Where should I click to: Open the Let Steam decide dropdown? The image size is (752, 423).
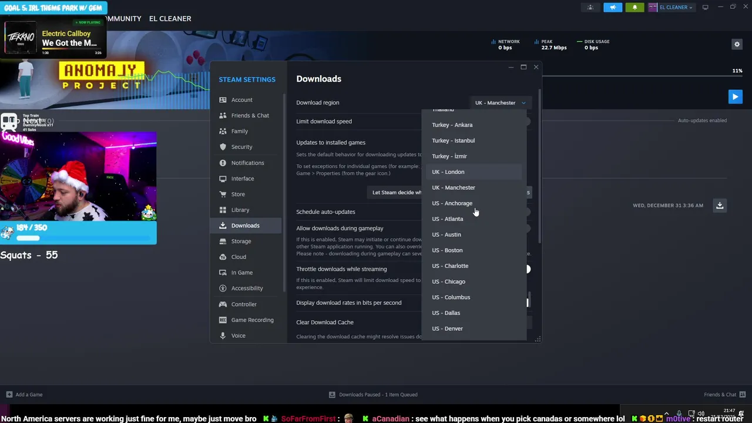[x=450, y=192]
